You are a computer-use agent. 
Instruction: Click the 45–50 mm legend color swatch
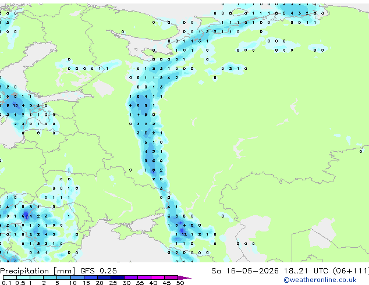coord(171,277)
